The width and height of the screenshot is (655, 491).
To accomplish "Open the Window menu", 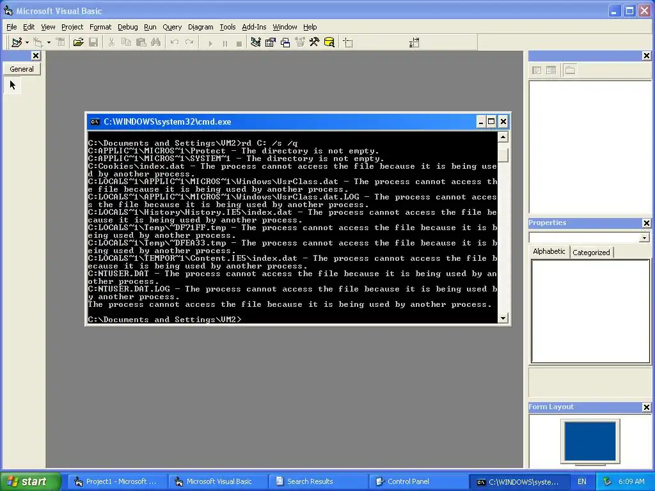I will 285,27.
